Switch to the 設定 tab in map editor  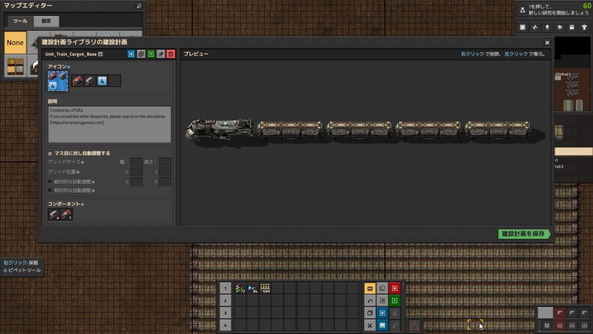(46, 21)
